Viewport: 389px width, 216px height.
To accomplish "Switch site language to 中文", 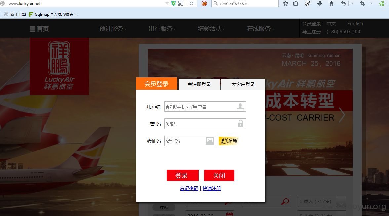I will click(x=331, y=24).
